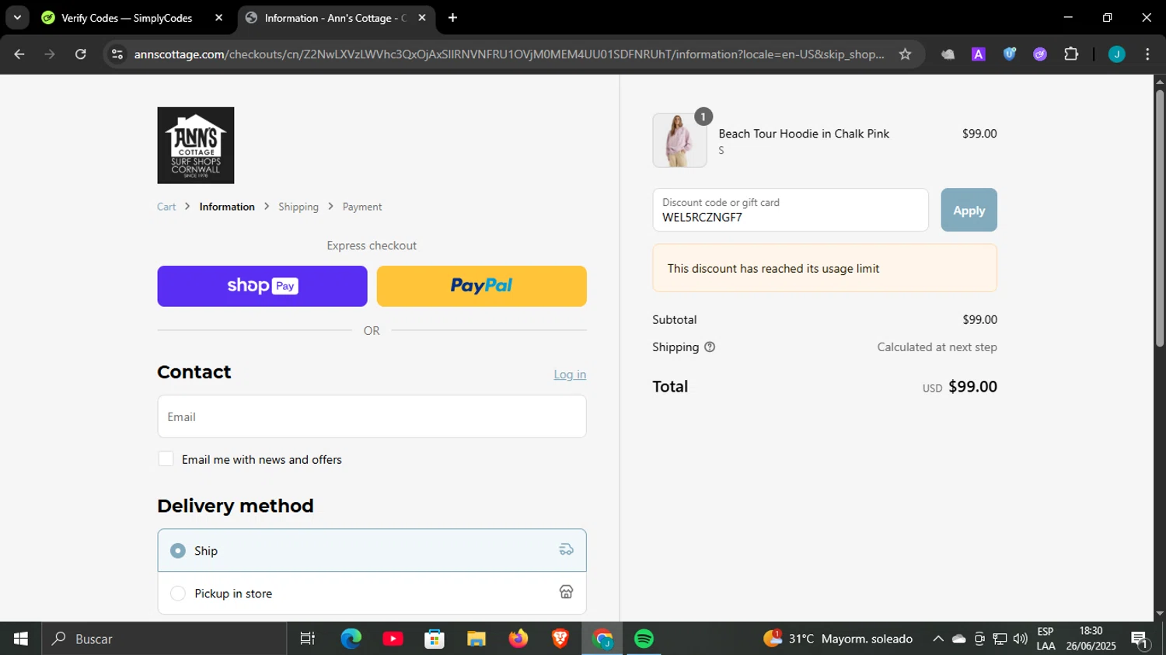
Task: Open Microsoft Store from taskbar
Action: click(435, 639)
